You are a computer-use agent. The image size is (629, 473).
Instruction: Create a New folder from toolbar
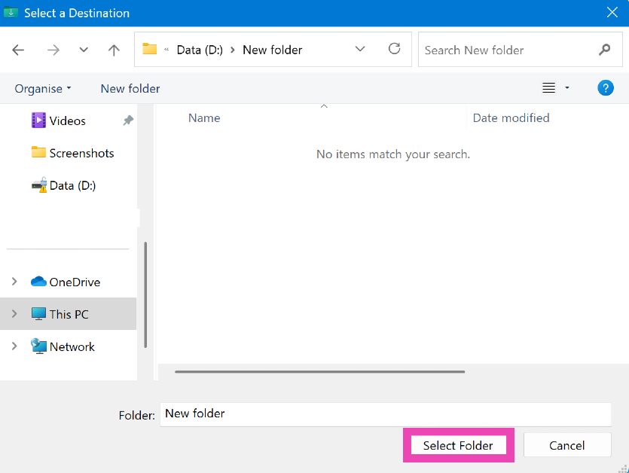pyautogui.click(x=130, y=88)
